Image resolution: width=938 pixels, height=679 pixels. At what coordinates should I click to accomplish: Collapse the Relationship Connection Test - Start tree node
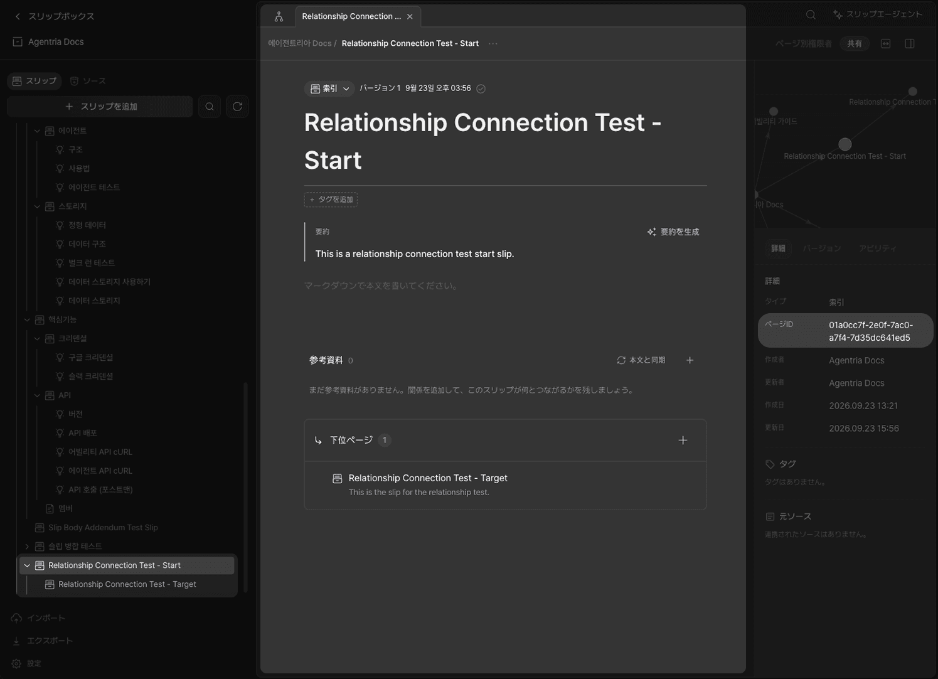tap(27, 565)
